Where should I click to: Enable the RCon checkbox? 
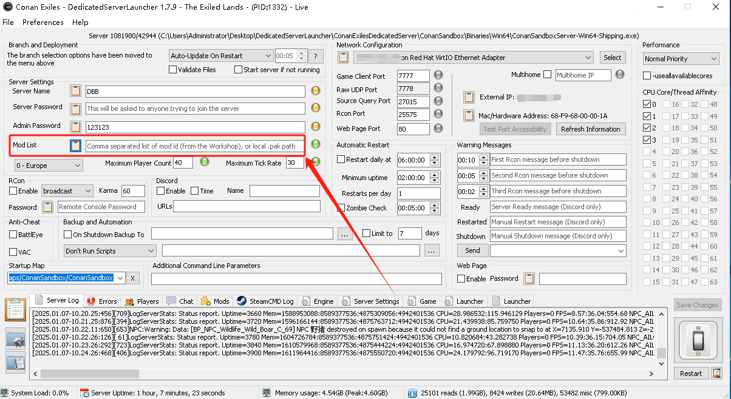[13, 191]
